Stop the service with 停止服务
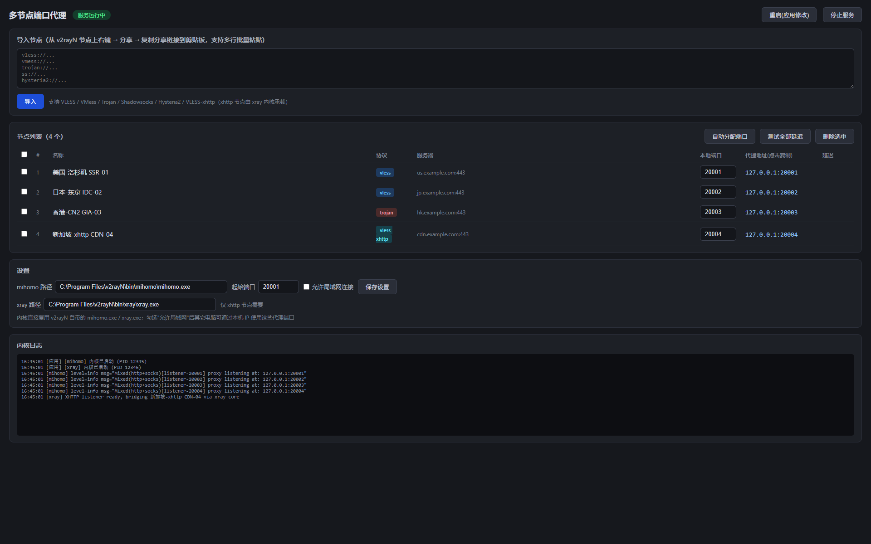The image size is (871, 544). [x=842, y=15]
